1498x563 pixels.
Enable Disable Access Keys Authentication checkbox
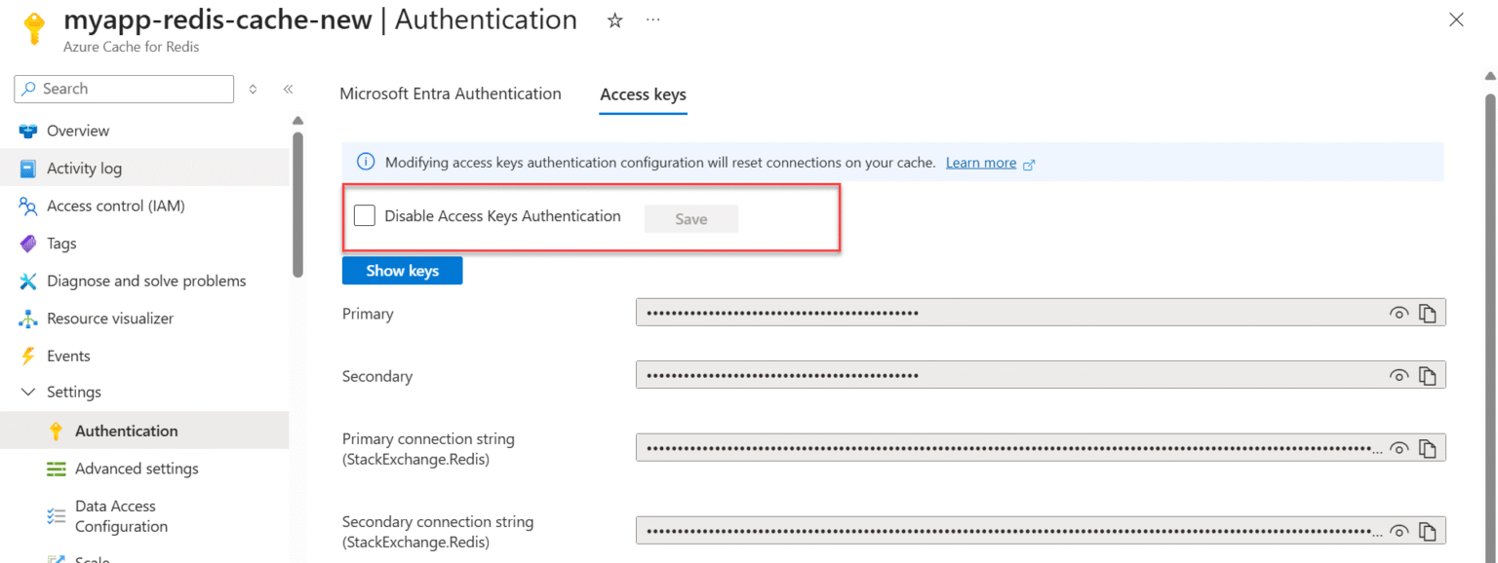tap(364, 215)
